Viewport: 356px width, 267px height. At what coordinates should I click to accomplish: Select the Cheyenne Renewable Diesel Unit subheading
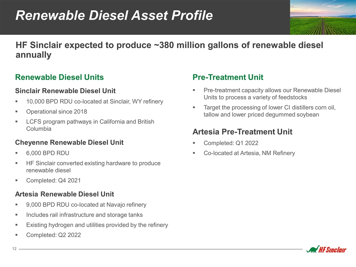69,142
